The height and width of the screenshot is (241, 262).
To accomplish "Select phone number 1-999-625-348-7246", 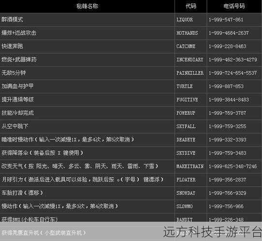I will pyautogui.click(x=233, y=166).
